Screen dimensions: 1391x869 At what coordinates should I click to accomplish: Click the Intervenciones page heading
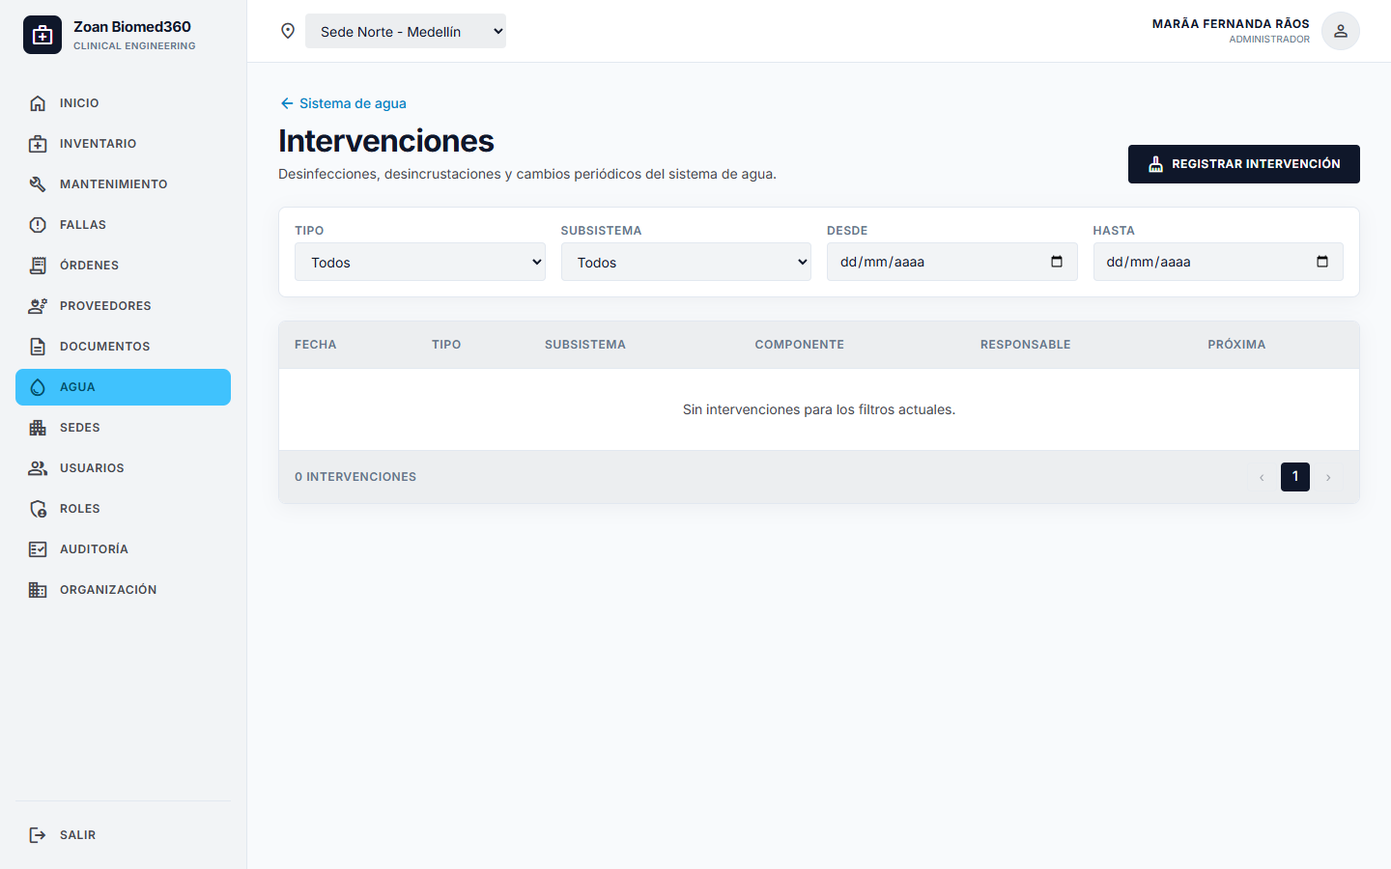386,141
